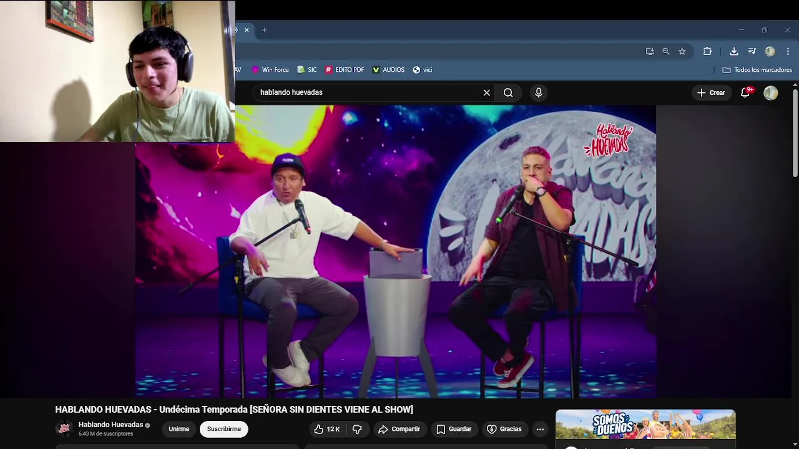Open the Win Force bookmark
This screenshot has height=449, width=799.
(x=270, y=70)
